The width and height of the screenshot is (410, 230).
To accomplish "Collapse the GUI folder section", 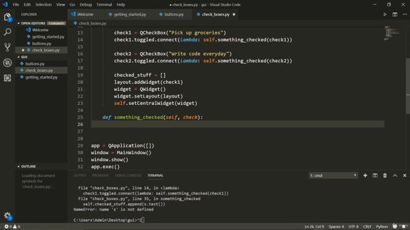I will click(24, 57).
